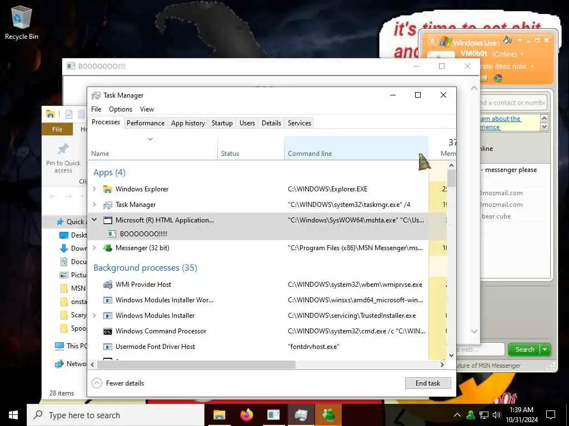The image size is (569, 426).
Task: Open the Windows Start menu
Action: coord(13,415)
